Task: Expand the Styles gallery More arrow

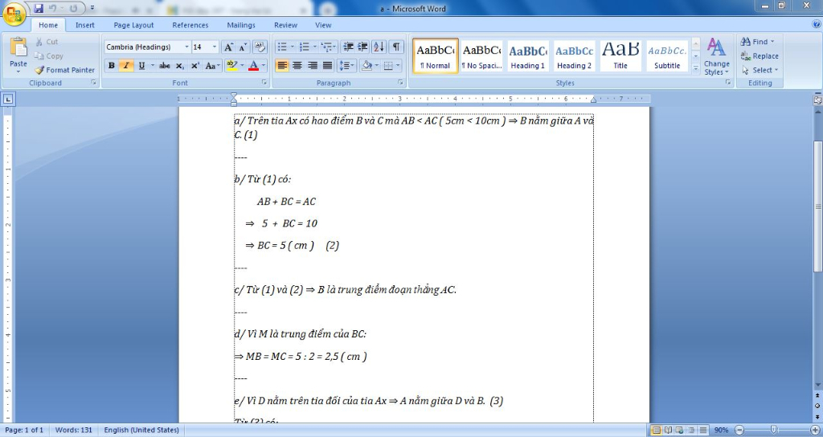Action: (696, 68)
